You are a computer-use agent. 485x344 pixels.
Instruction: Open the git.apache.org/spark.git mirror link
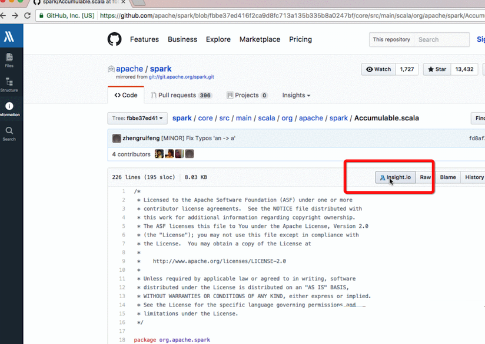[x=181, y=77]
